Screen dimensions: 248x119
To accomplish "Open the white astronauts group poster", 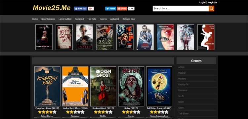I will [x=186, y=37].
